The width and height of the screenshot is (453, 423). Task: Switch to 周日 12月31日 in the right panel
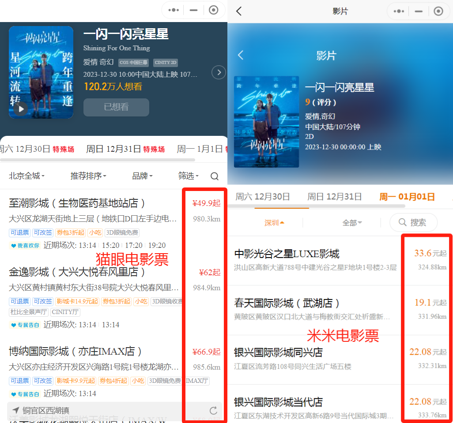(334, 196)
